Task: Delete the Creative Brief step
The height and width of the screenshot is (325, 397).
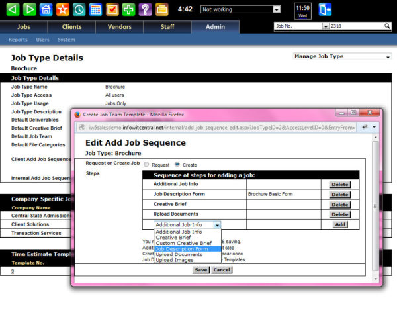Action: (x=340, y=205)
